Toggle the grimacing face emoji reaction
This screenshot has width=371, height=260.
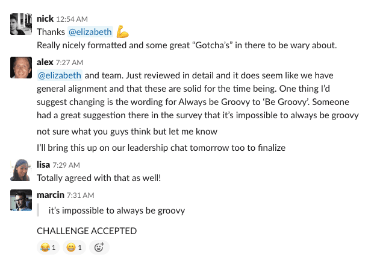[75, 247]
